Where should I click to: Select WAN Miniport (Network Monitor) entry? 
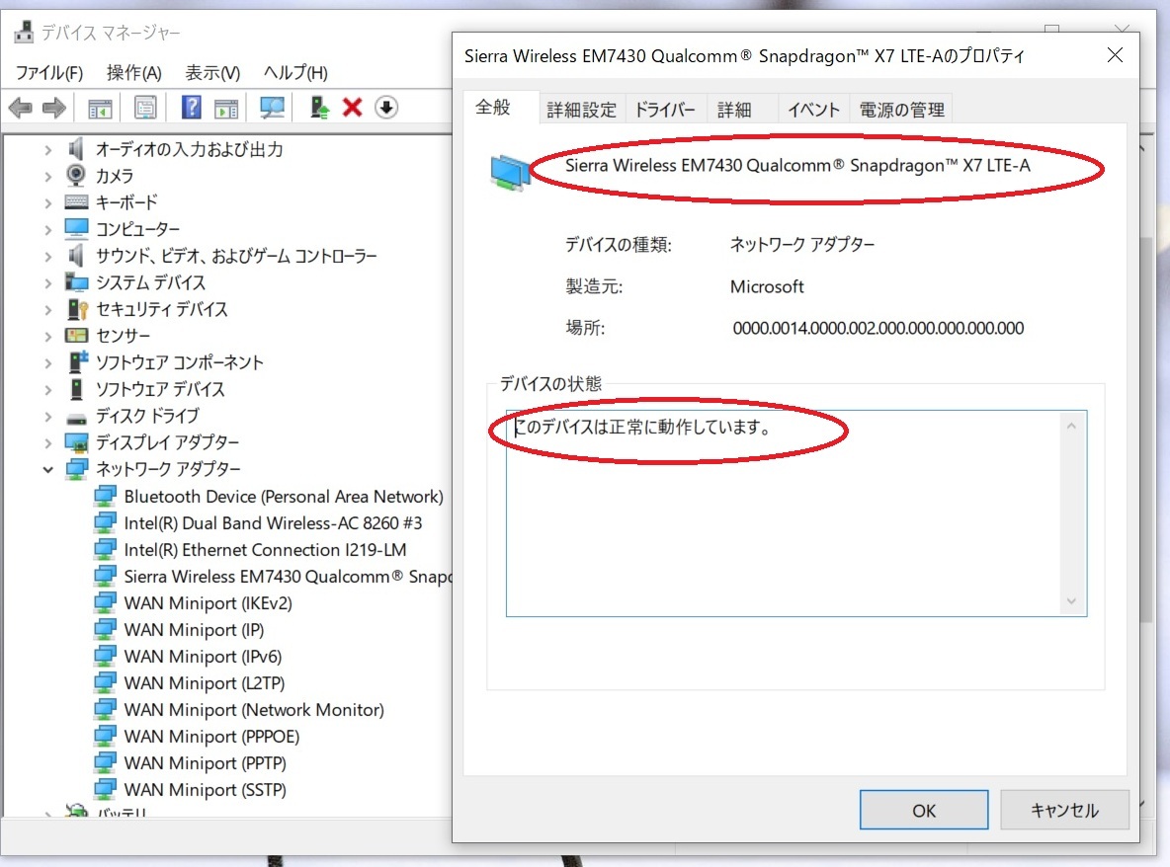click(254, 710)
